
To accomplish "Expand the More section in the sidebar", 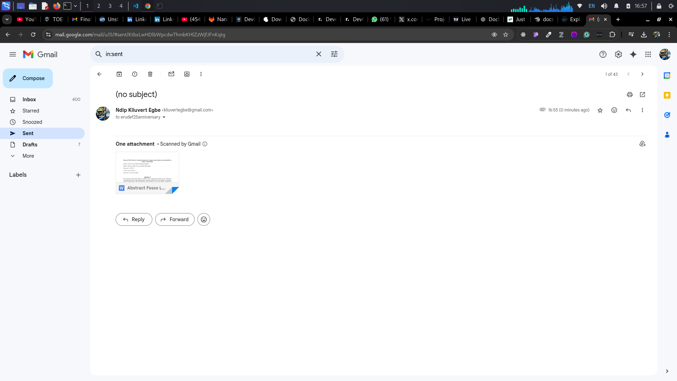I will point(28,156).
